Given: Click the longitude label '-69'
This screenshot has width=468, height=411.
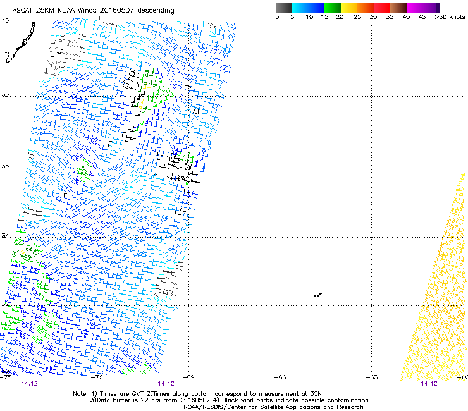Looking at the screenshot, I should pyautogui.click(x=188, y=377).
